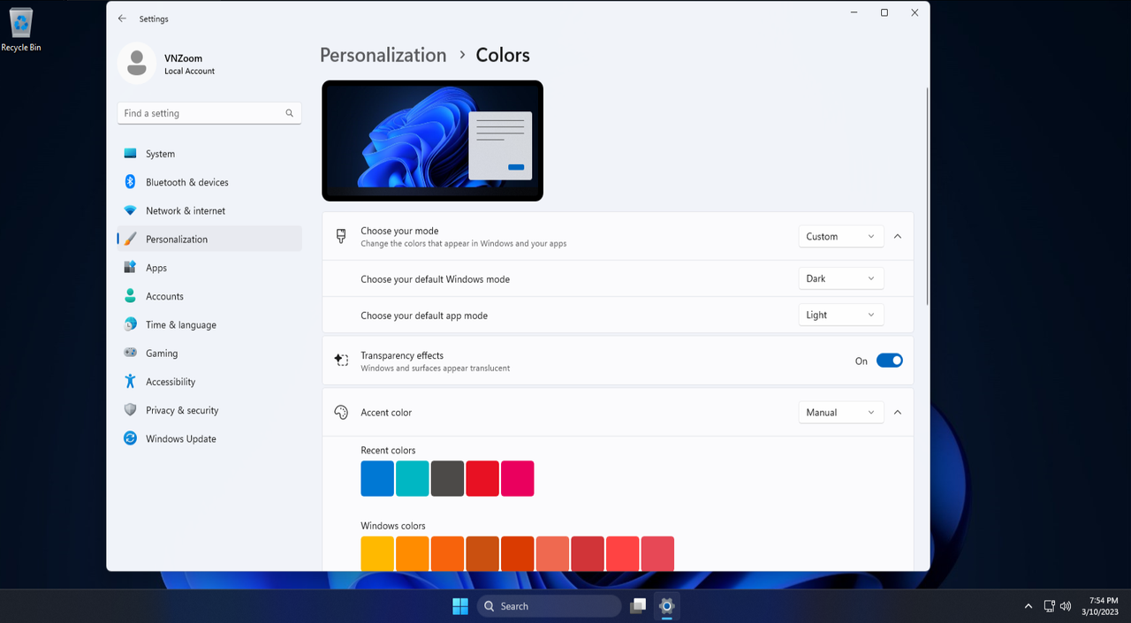Click the Bluetooth icon in sidebar
The width and height of the screenshot is (1131, 623).
[x=130, y=182]
